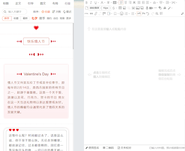
Task: Expand the editor to fullscreen
Action: click(182, 14)
